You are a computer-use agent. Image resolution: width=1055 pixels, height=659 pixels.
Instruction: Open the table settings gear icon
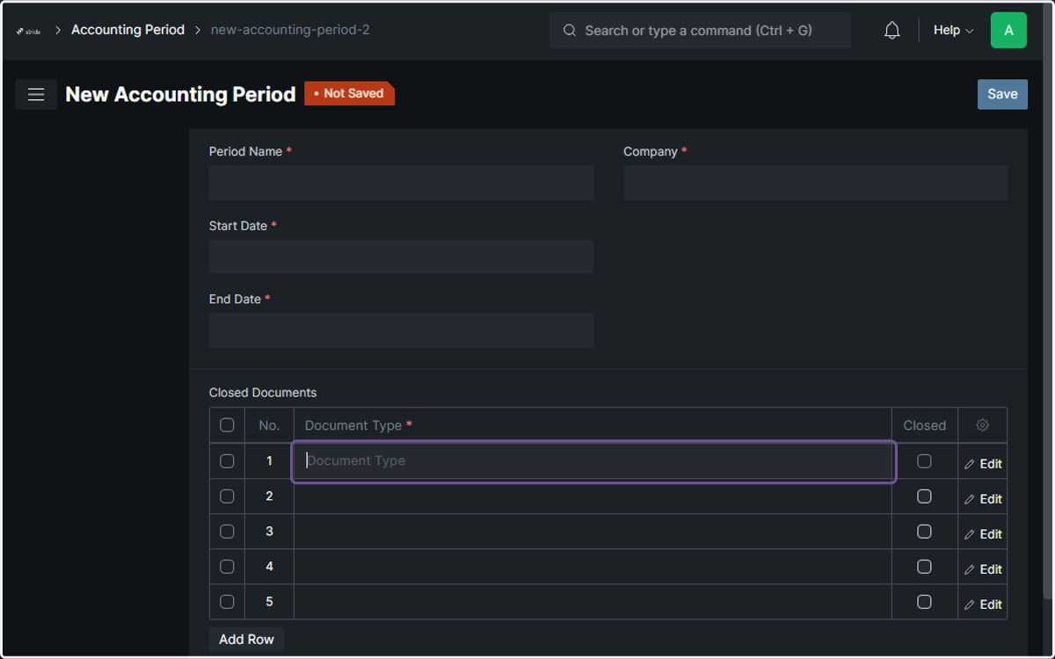point(982,425)
